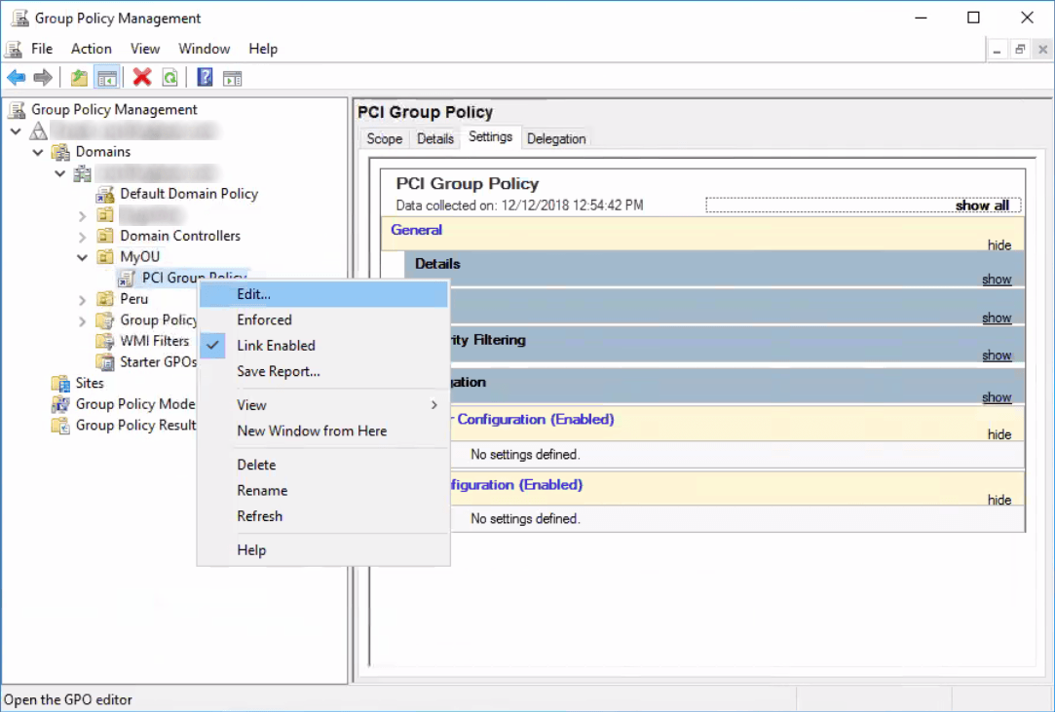The width and height of the screenshot is (1055, 712).
Task: Choose Save Report... from context menu
Action: coord(324,371)
